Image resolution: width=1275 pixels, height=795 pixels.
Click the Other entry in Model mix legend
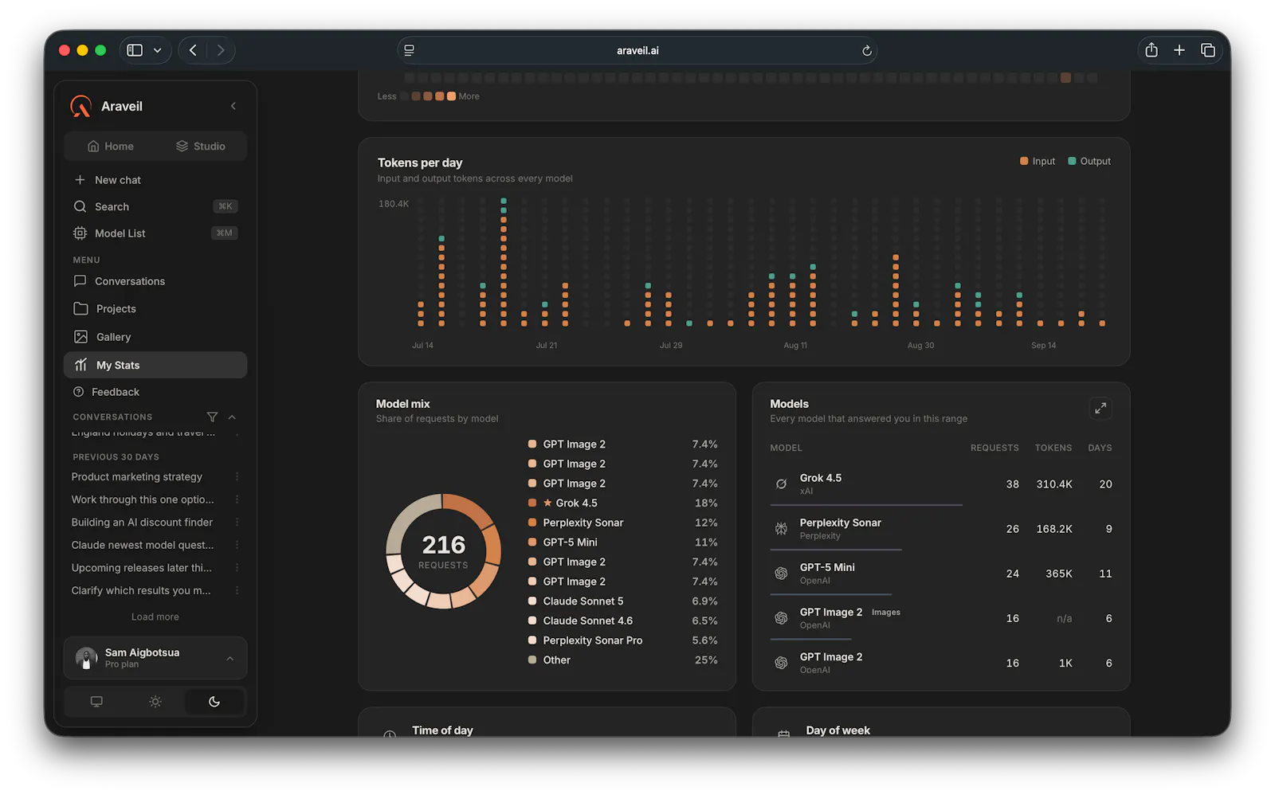pos(622,660)
